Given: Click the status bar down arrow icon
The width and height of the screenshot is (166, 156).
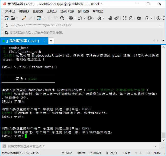Looking at the screenshot, I should (x=140, y=153).
